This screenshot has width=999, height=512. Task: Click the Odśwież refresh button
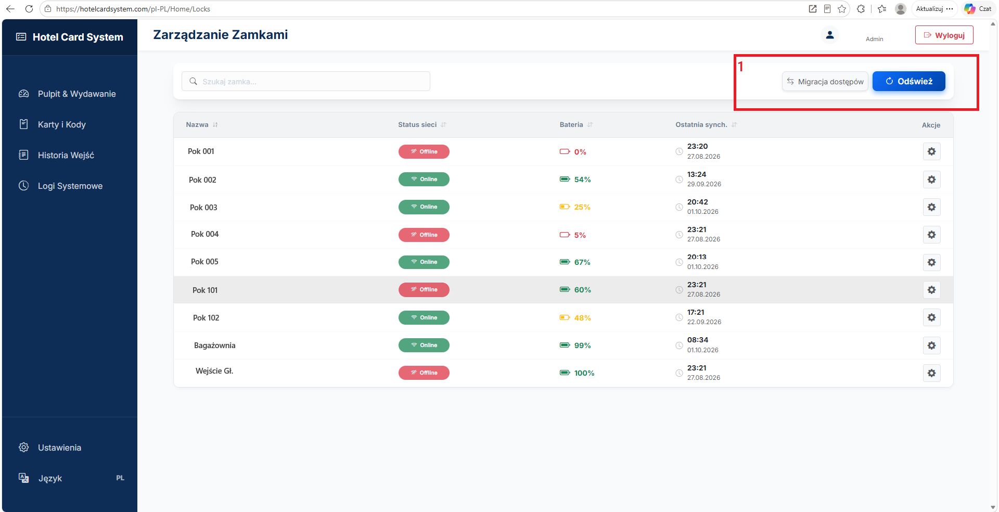click(908, 81)
